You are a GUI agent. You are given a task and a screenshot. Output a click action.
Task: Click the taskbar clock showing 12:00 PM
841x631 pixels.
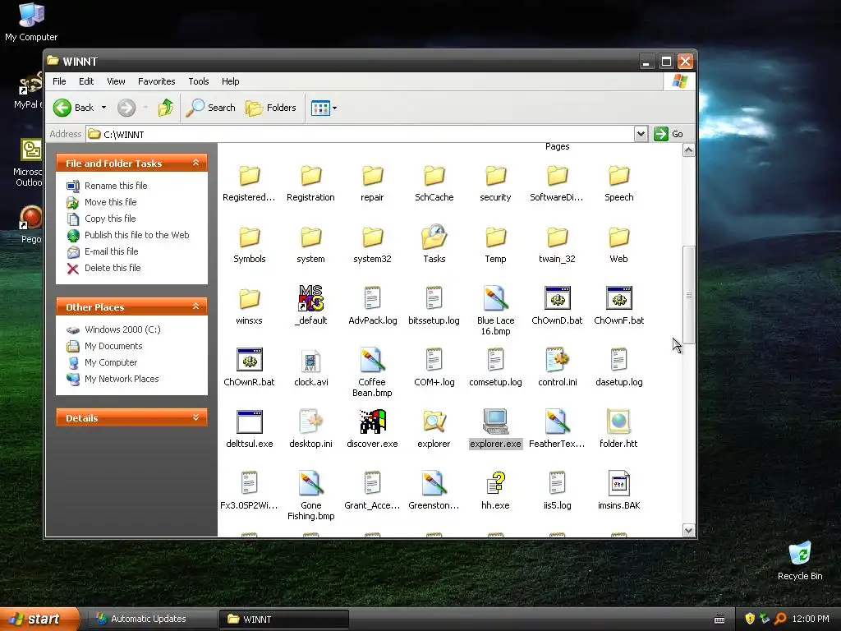click(x=811, y=619)
